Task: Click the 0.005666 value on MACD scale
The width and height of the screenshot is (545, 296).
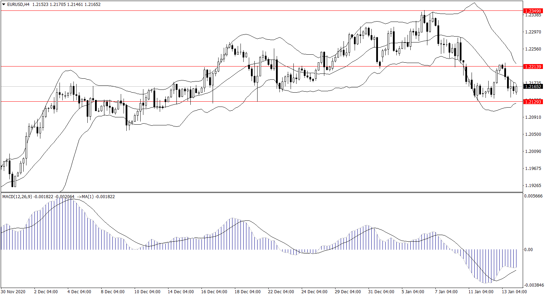Action: click(x=533, y=196)
